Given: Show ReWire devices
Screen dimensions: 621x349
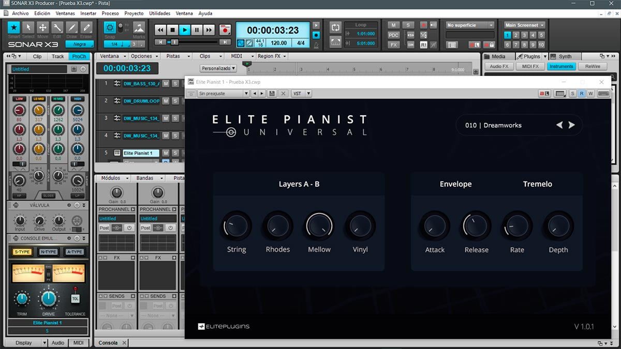Looking at the screenshot, I should point(593,66).
